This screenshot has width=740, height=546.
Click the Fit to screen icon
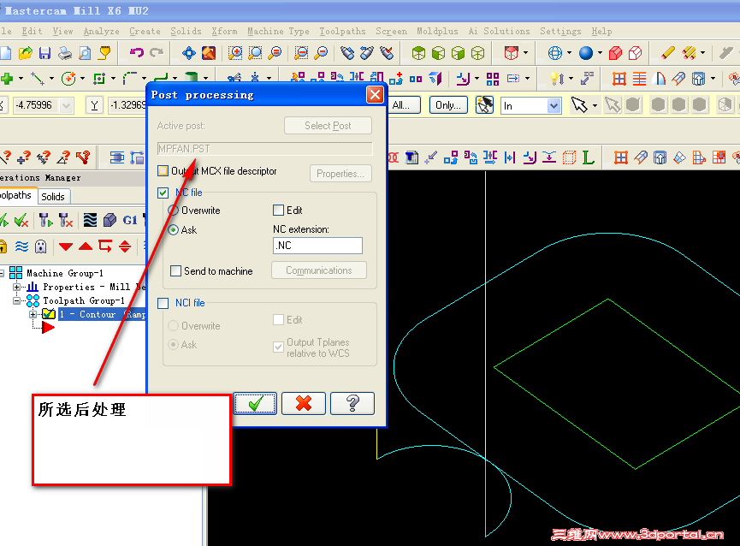[189, 53]
